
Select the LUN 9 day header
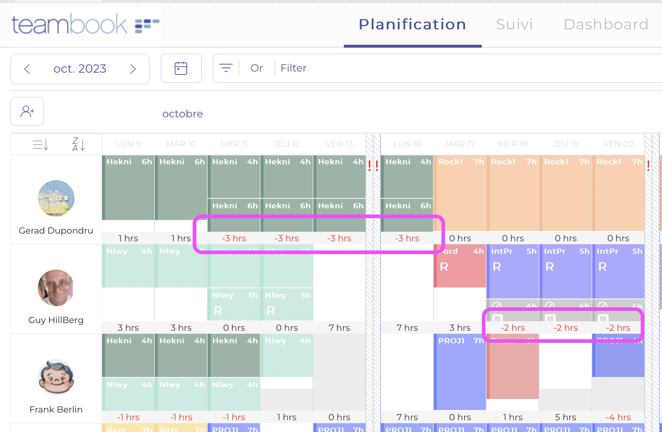(128, 144)
